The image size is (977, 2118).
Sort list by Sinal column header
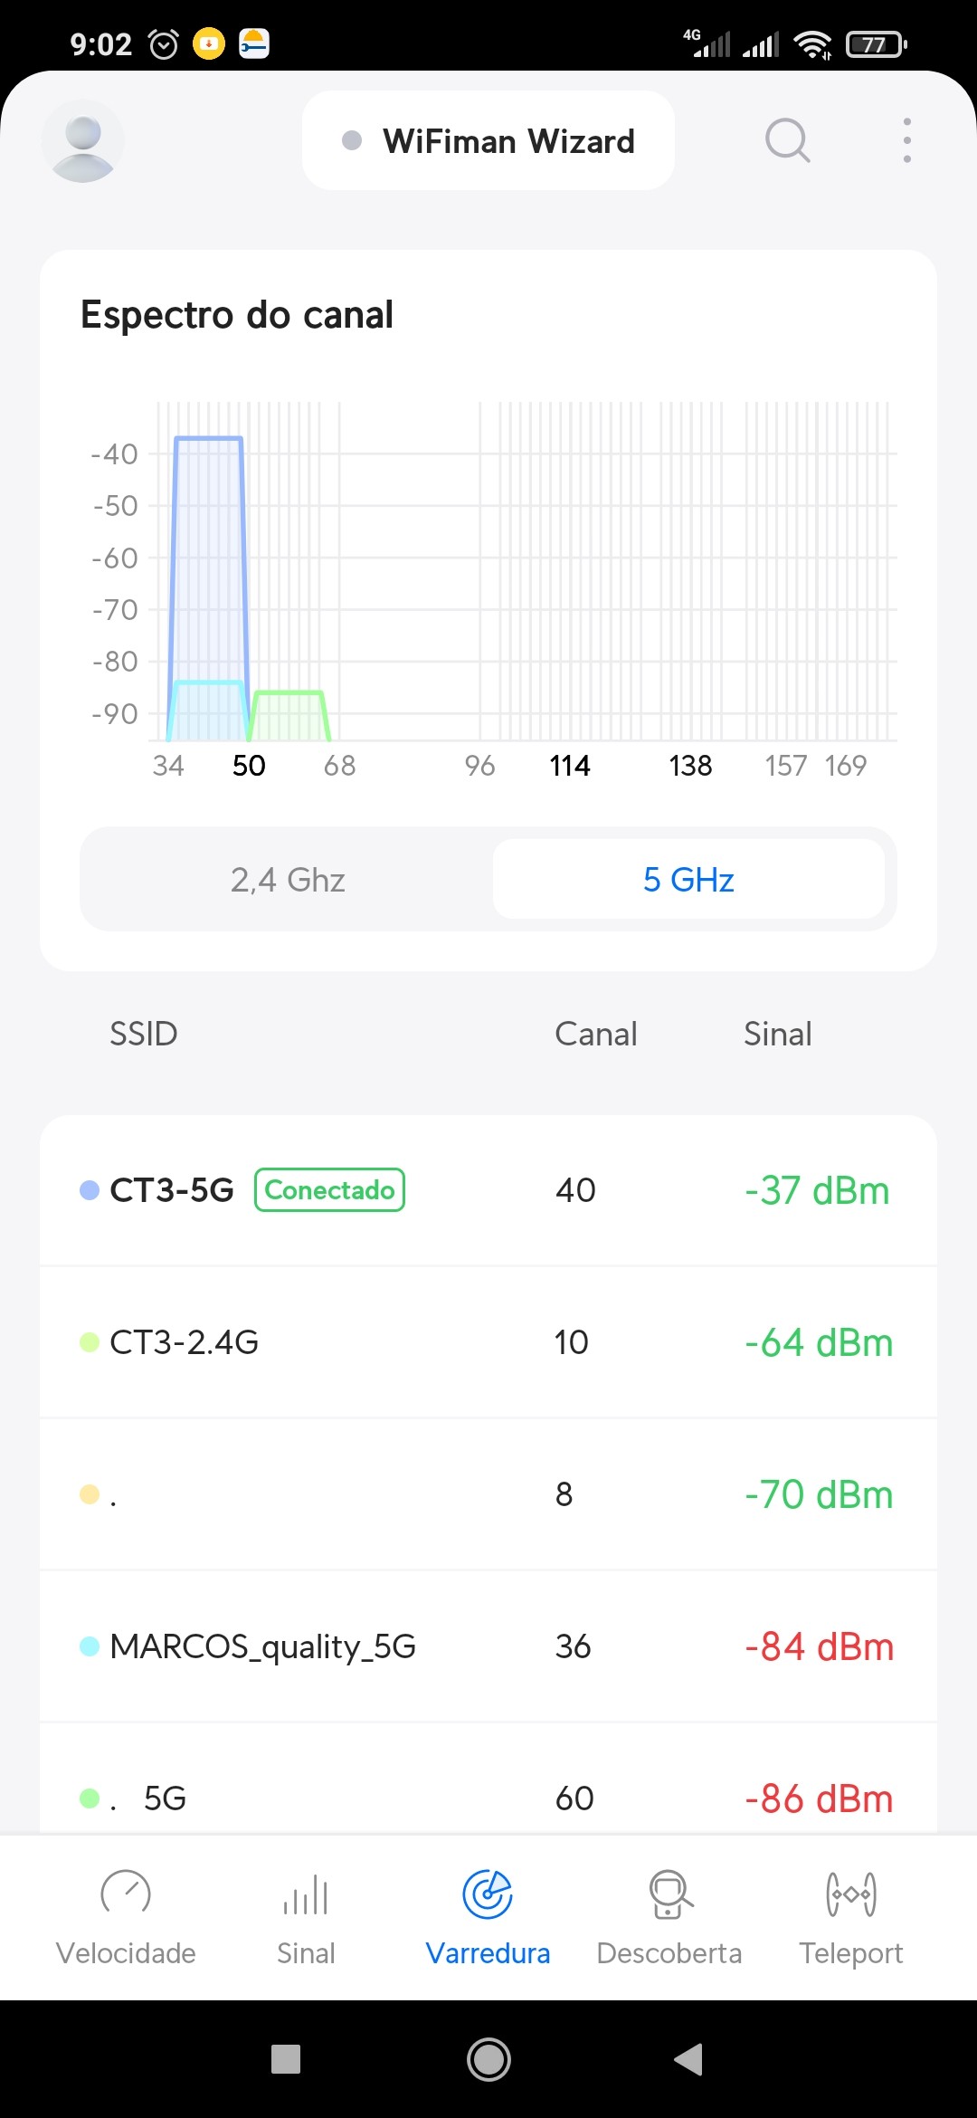[x=777, y=1034]
